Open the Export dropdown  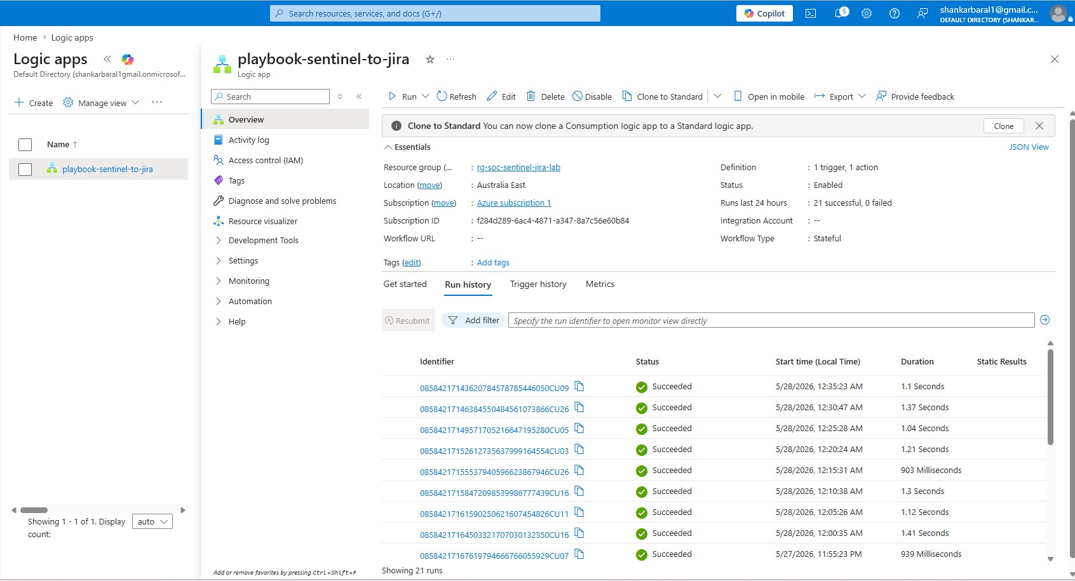[x=840, y=97]
